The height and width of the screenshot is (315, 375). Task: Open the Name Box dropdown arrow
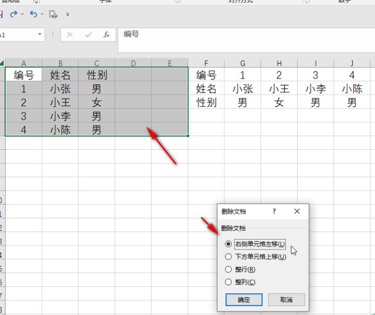coord(40,34)
